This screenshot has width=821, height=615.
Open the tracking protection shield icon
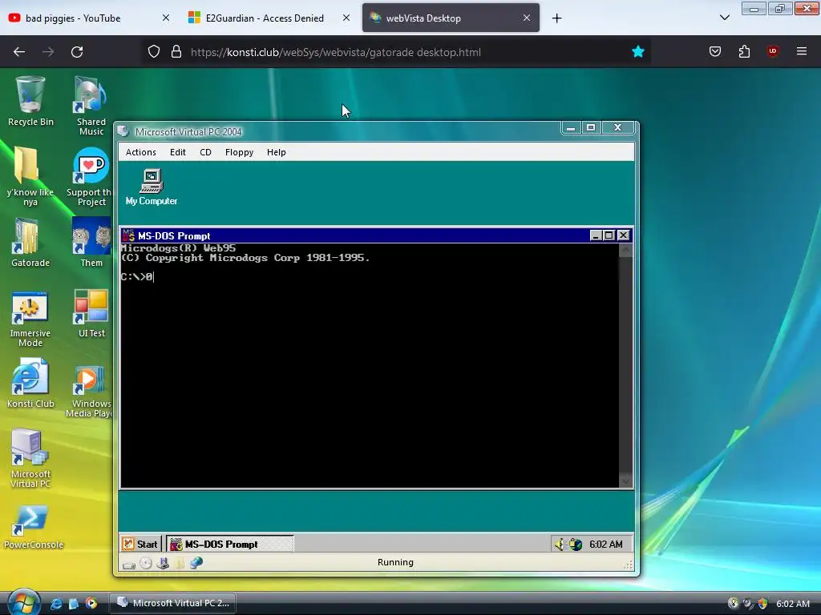pyautogui.click(x=153, y=51)
